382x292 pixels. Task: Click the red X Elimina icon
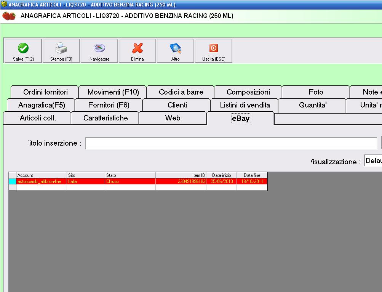[137, 48]
